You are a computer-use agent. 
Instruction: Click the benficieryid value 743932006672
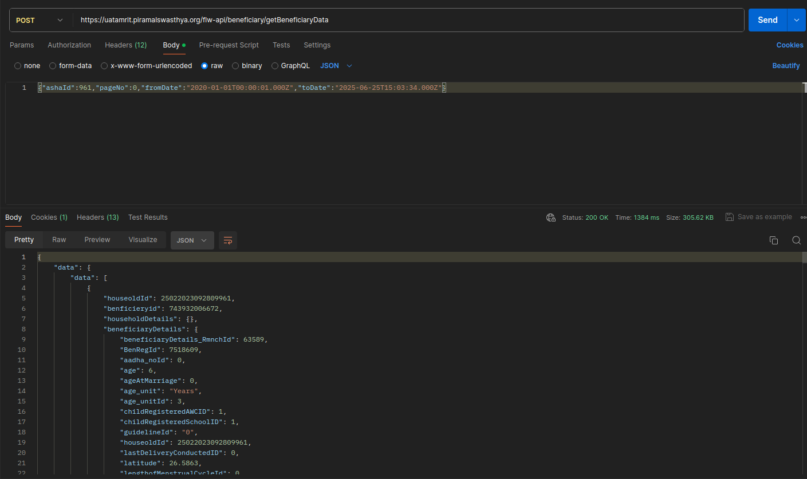pyautogui.click(x=195, y=308)
